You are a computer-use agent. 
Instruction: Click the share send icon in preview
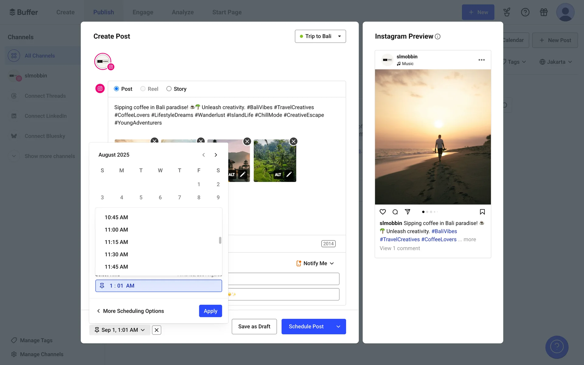(408, 212)
